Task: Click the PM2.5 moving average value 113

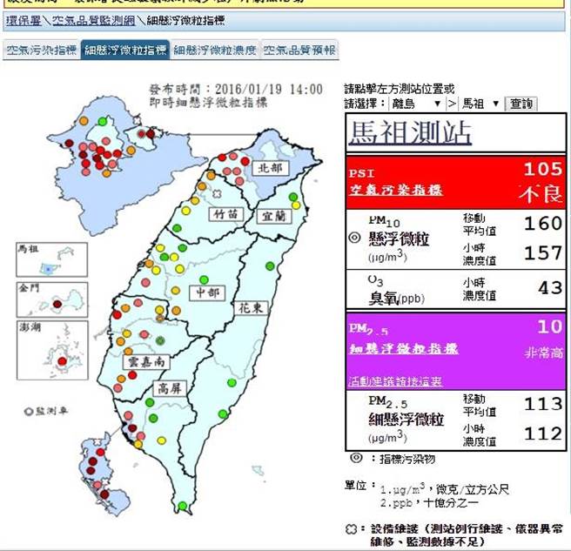Action: pos(542,404)
